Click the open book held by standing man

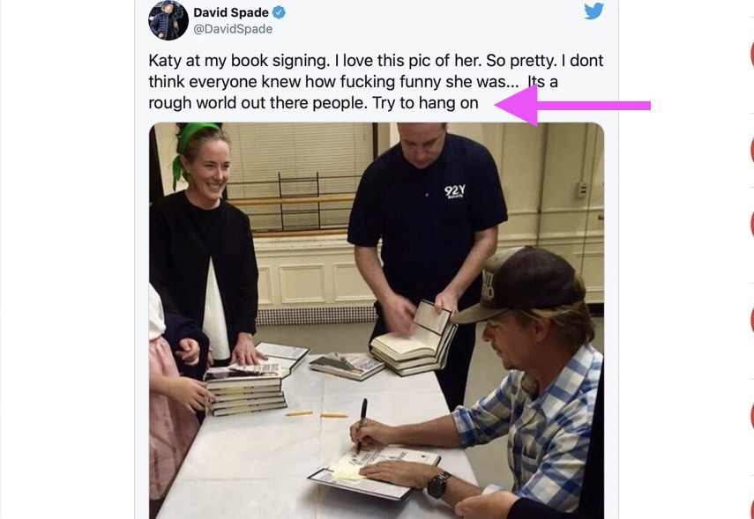pyautogui.click(x=414, y=337)
